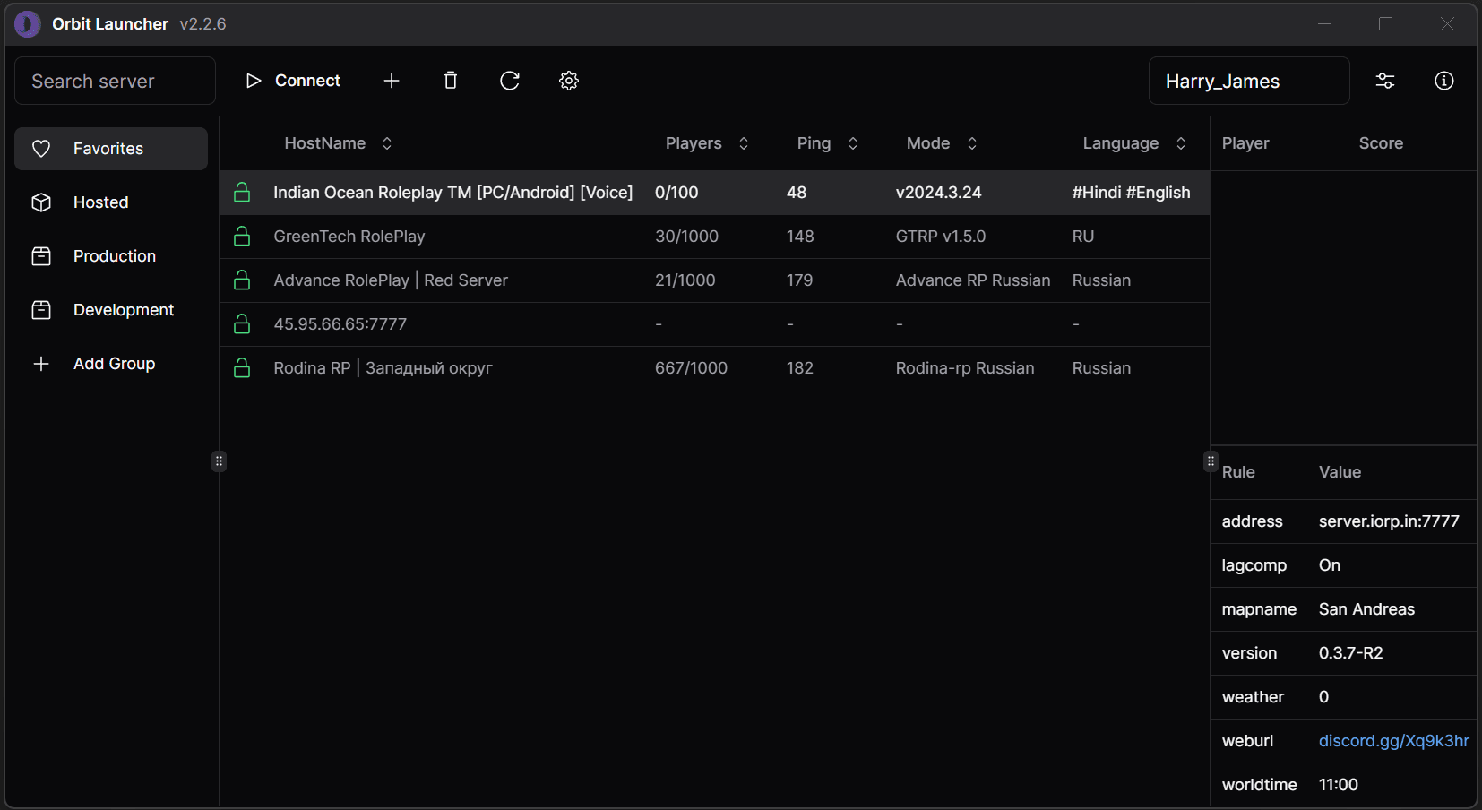Refresh the server list
This screenshot has width=1482, height=810.
tap(510, 81)
